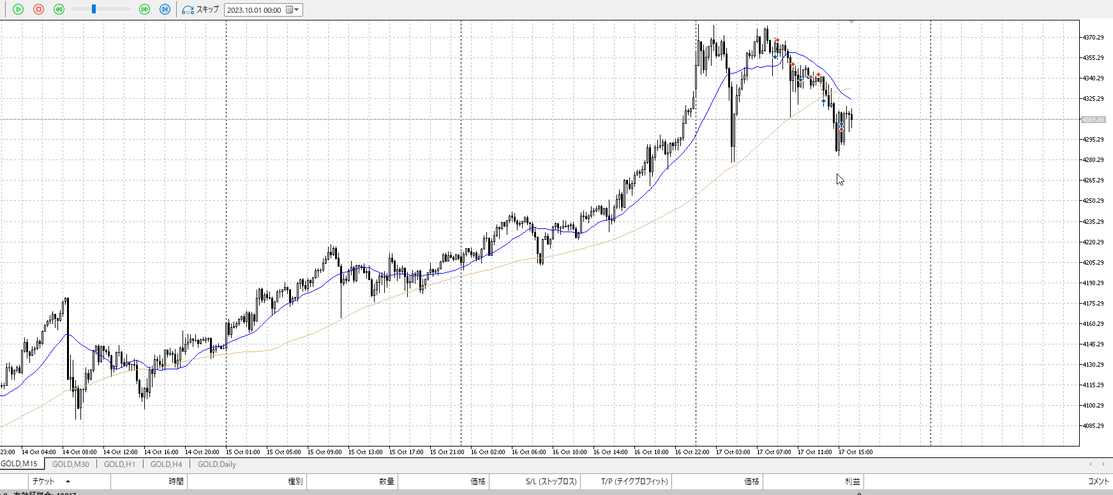Adjust the playback speed slider handle

pyautogui.click(x=94, y=10)
